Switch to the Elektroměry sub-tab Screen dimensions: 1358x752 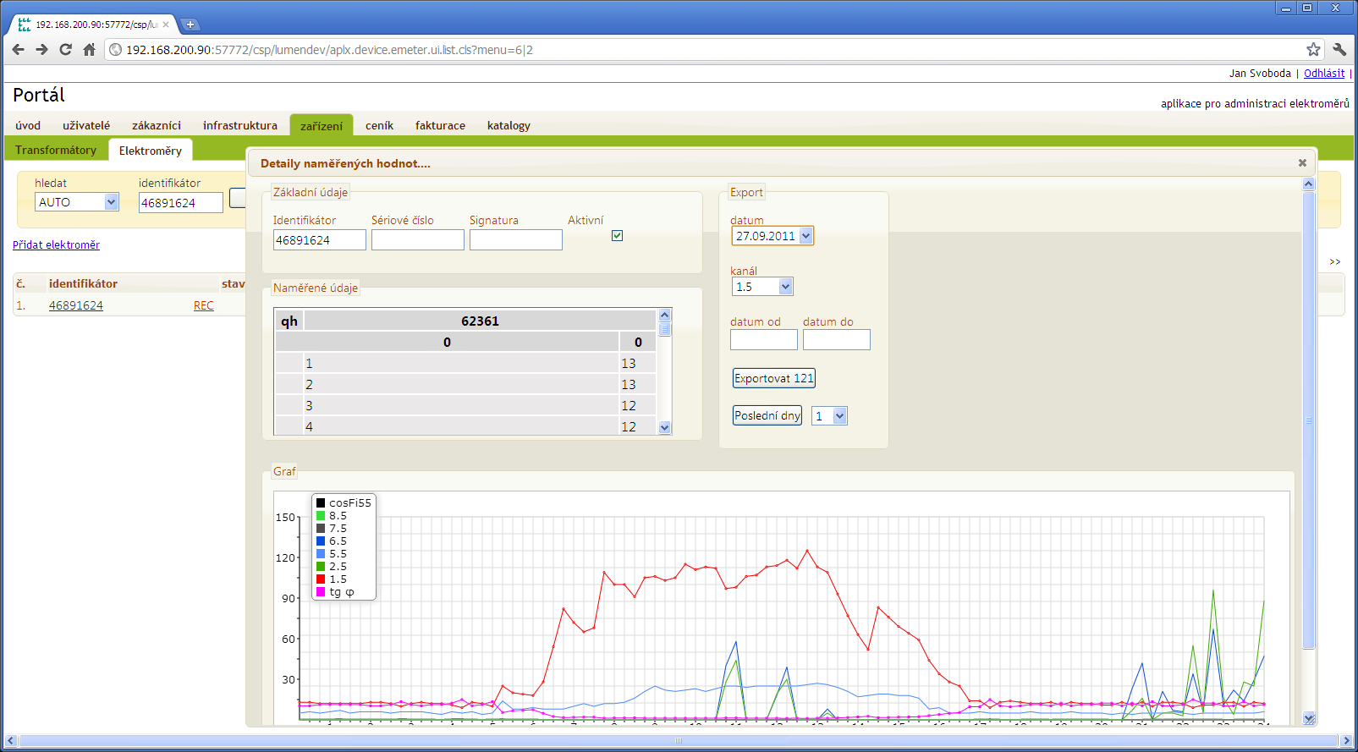(151, 151)
